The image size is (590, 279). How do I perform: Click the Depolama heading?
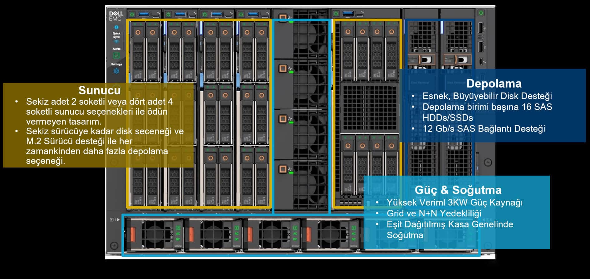pos(494,83)
